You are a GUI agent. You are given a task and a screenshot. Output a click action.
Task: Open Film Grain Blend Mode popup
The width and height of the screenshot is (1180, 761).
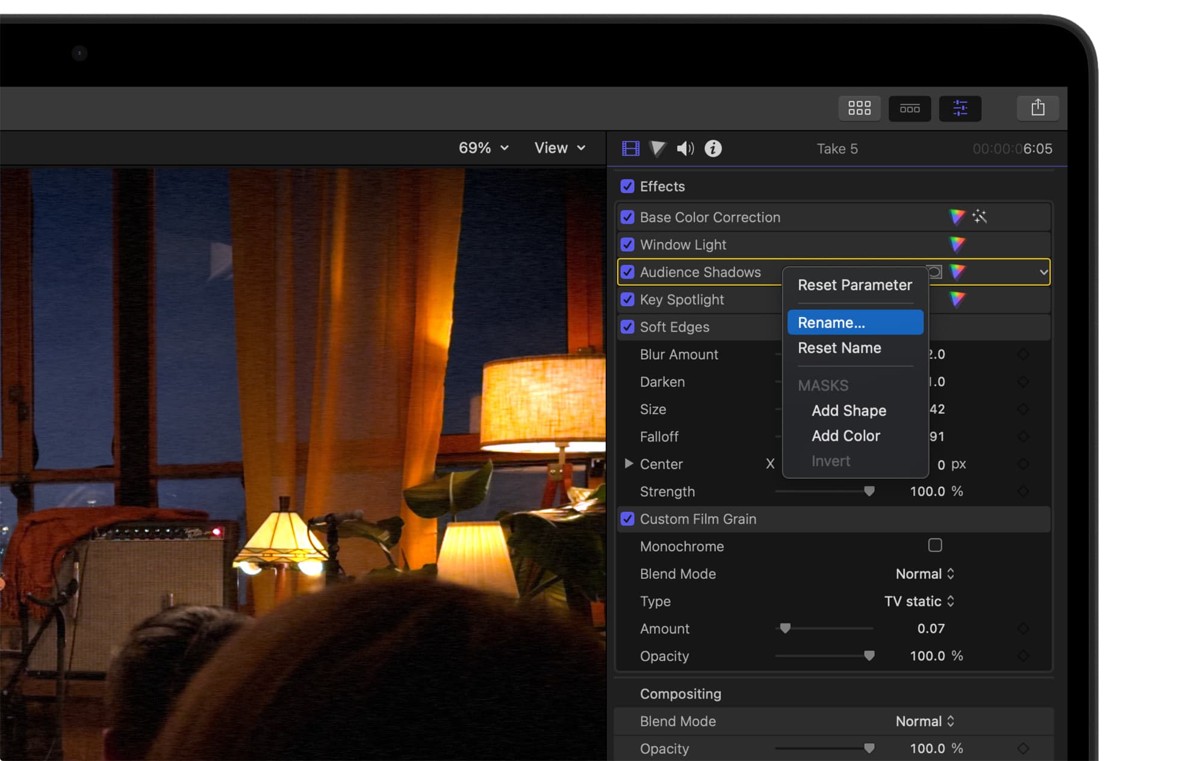pos(925,574)
